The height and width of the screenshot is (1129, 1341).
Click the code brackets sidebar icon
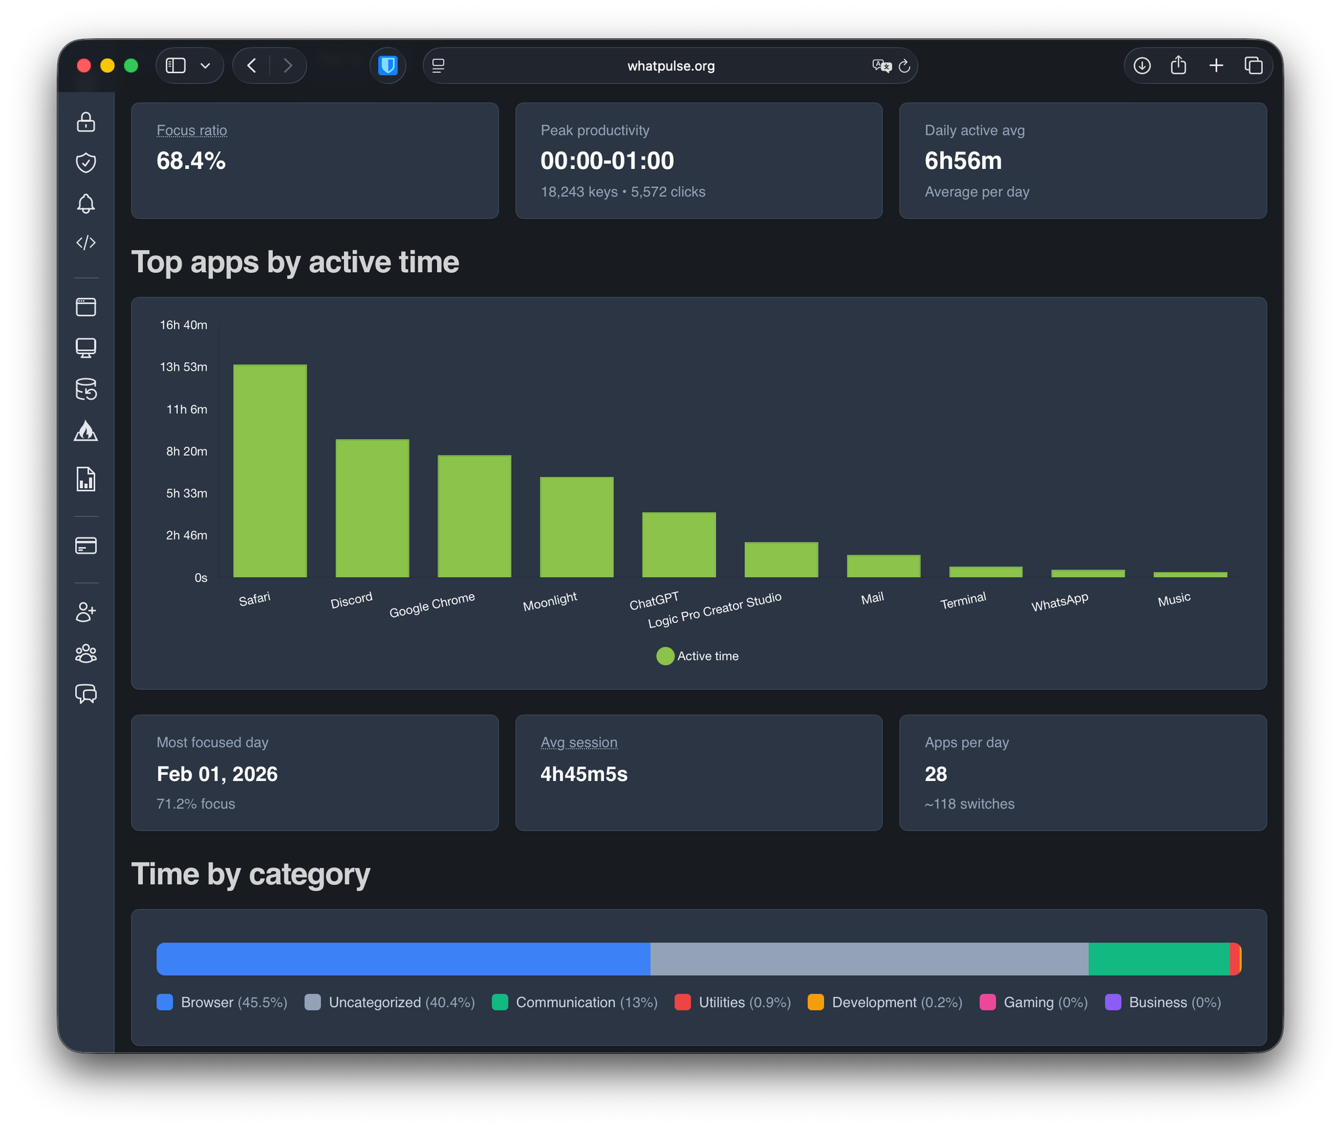(x=86, y=243)
